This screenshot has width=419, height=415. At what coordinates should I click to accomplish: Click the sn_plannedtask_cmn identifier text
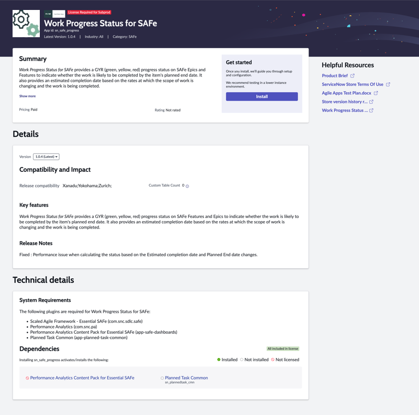(x=180, y=383)
